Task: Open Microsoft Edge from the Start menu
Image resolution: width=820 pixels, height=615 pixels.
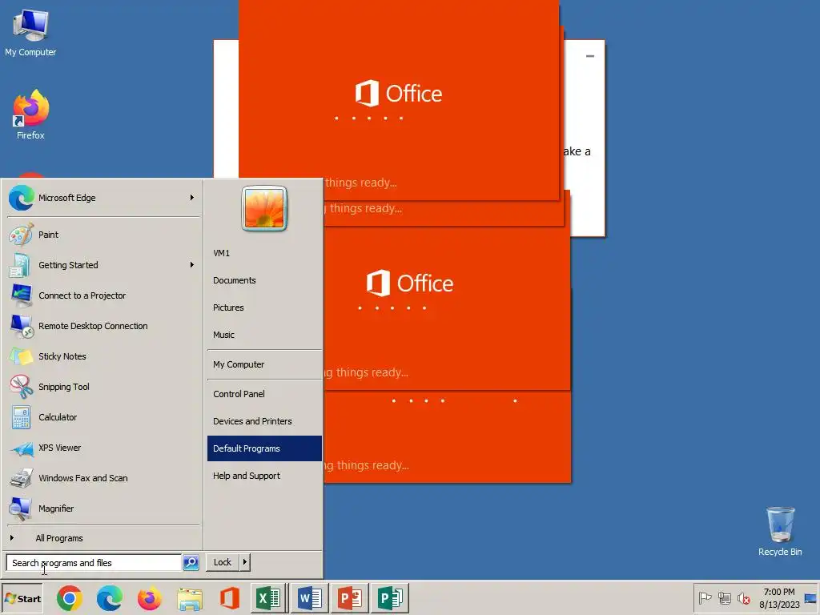Action: click(102, 198)
